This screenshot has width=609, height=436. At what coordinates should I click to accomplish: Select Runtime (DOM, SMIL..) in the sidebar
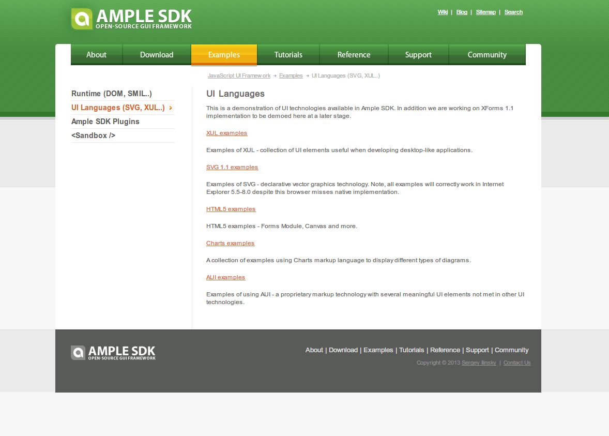(112, 94)
